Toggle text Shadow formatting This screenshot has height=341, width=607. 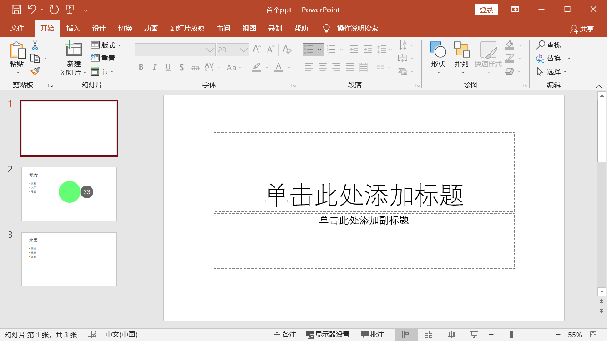tap(182, 67)
